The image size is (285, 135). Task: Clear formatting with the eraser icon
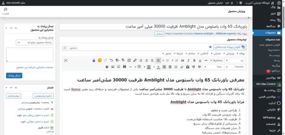[182, 67]
